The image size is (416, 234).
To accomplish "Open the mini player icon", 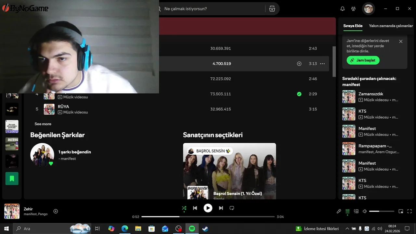I will click(401, 211).
